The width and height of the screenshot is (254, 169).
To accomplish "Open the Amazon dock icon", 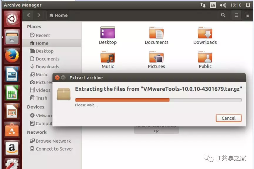I will coord(12,148).
